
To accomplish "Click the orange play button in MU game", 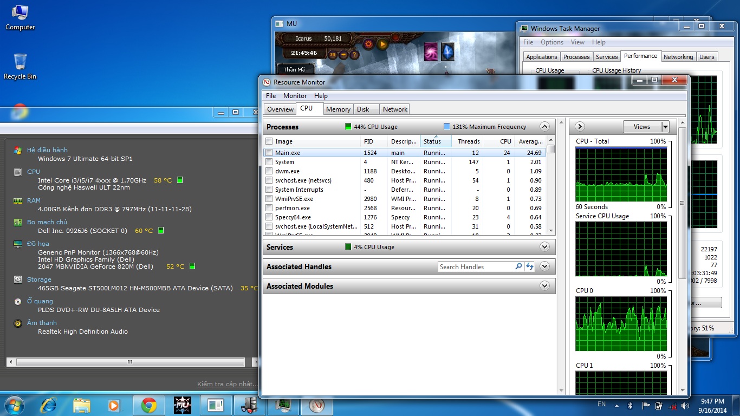I will click(x=382, y=44).
